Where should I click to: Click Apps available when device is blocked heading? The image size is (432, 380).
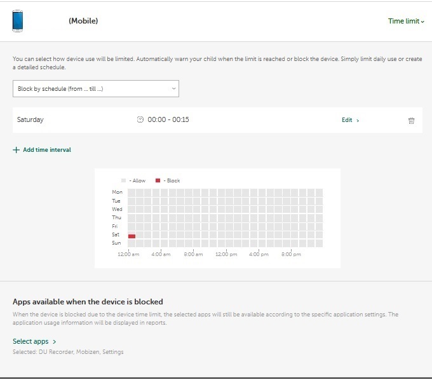pyautogui.click(x=88, y=302)
